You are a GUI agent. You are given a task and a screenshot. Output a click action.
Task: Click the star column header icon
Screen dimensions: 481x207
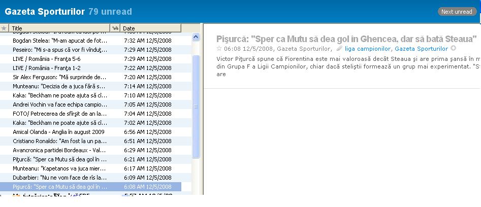tap(5, 28)
